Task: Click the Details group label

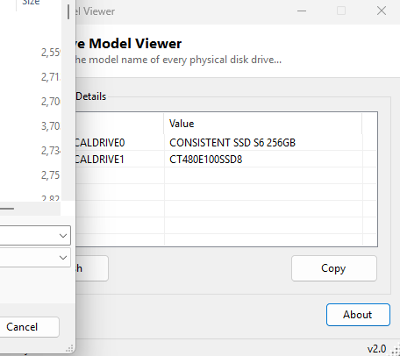Action: [x=90, y=96]
